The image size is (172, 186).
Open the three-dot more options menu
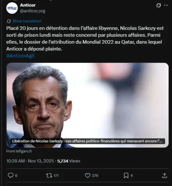(166, 5)
